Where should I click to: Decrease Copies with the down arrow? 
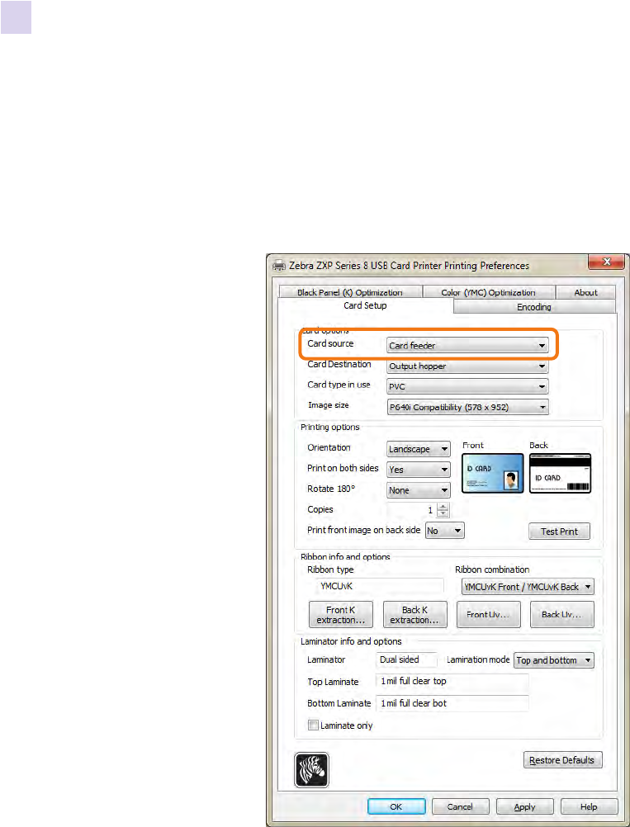pyautogui.click(x=443, y=513)
